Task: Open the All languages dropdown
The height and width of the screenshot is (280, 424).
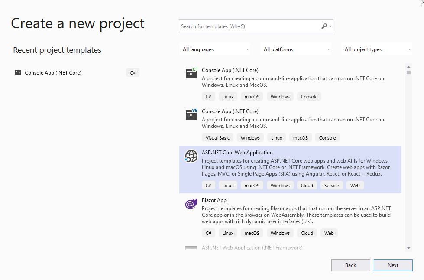Action: coord(215,49)
